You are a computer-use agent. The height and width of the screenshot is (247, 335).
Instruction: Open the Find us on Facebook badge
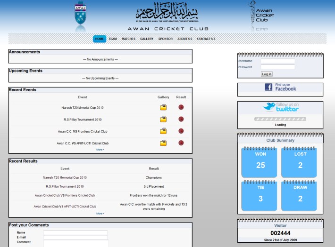(x=280, y=87)
